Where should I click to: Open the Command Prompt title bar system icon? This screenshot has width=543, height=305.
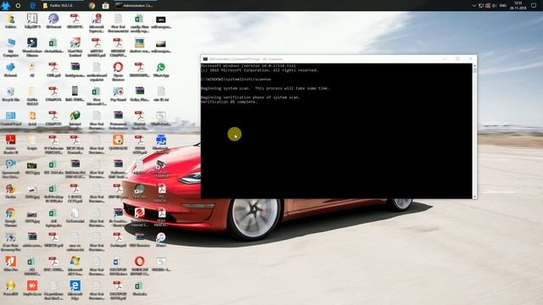205,58
